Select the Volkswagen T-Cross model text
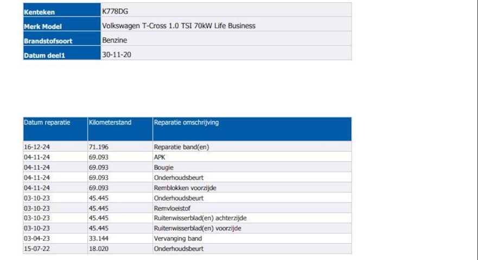Screen dimensions: 478x260 point(179,26)
